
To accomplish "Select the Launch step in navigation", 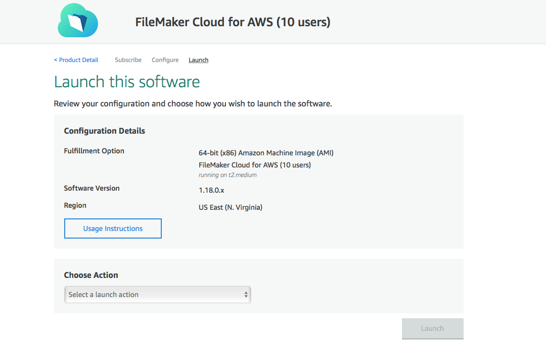I will coord(198,60).
